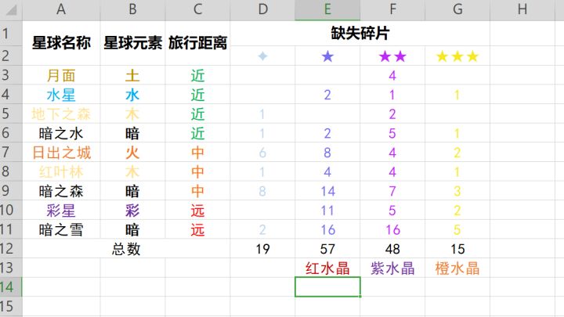Click the 星球名称 header cell

61,43
